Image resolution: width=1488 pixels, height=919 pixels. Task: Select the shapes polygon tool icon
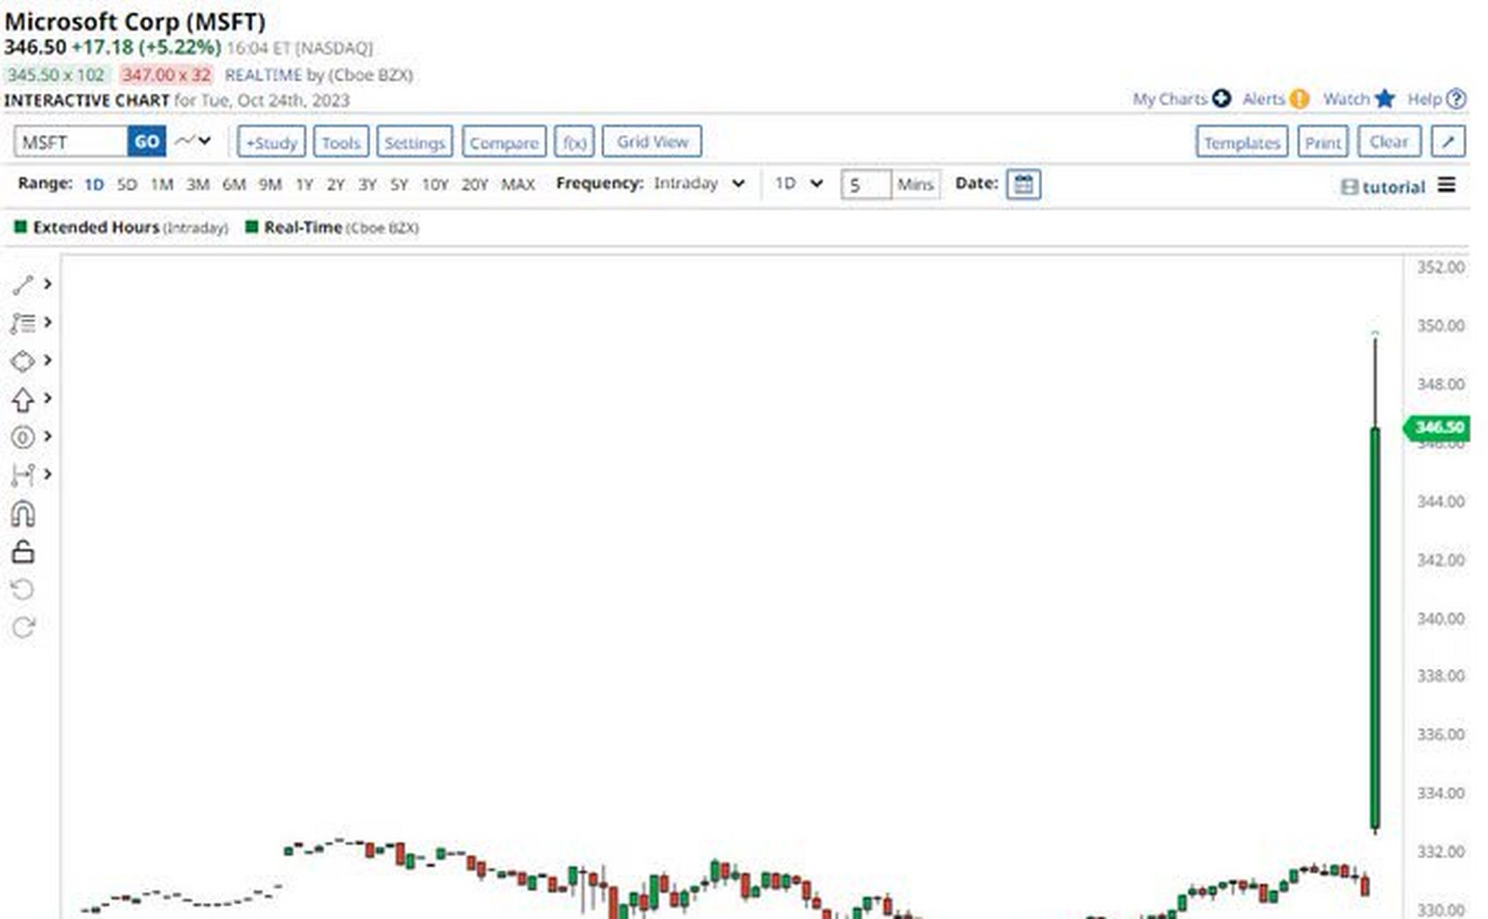point(22,361)
